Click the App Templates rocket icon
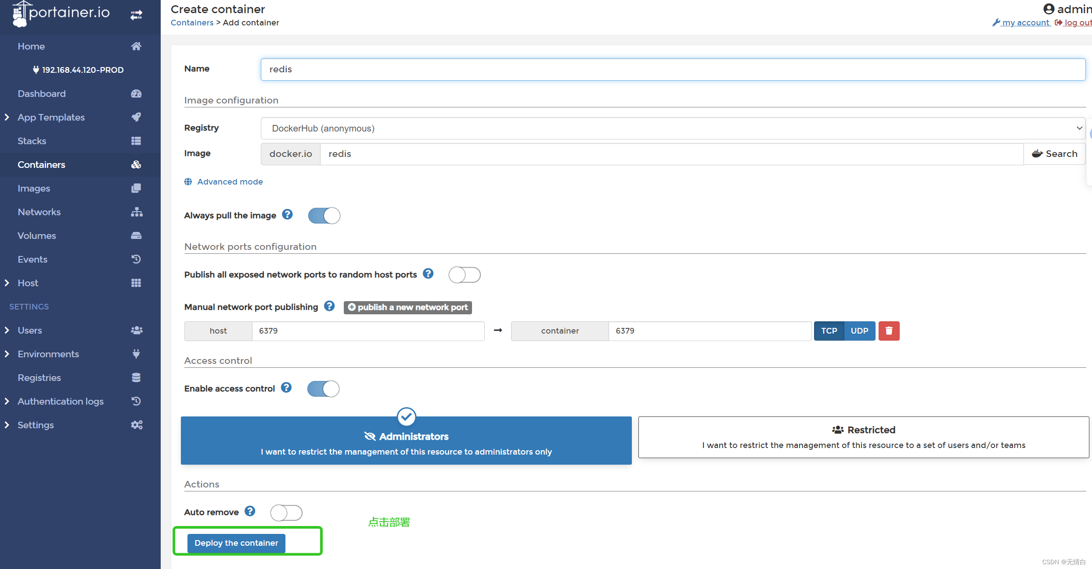Viewport: 1092px width, 569px height. point(136,117)
